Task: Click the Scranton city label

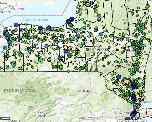Action: click(83, 91)
